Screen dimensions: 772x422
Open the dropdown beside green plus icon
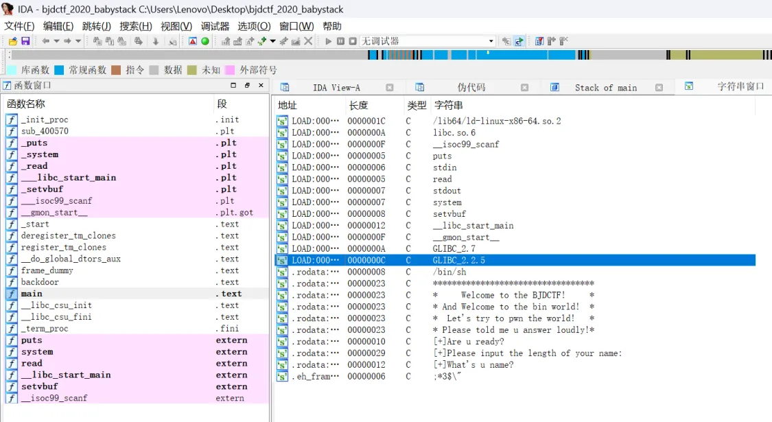click(272, 41)
